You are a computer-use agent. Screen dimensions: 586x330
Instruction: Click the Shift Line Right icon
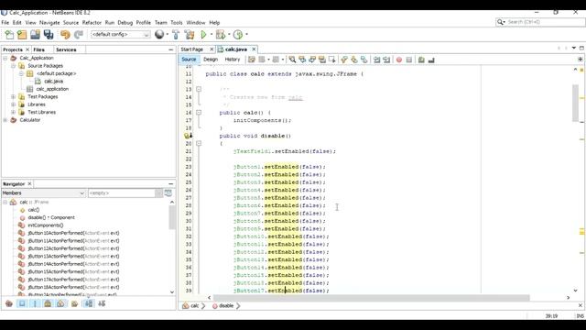click(x=386, y=60)
